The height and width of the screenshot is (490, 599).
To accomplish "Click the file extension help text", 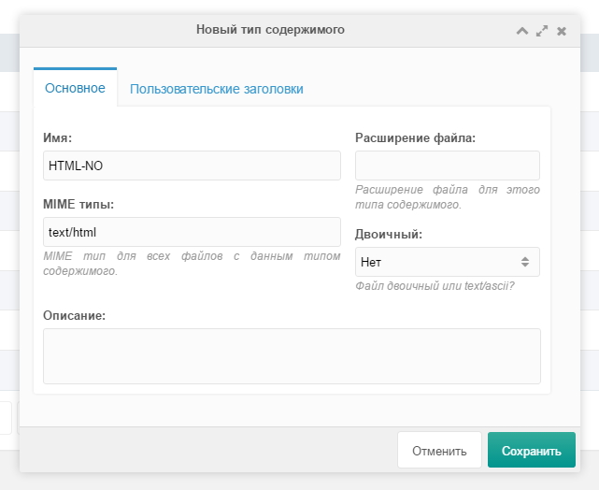I will pyautogui.click(x=448, y=196).
